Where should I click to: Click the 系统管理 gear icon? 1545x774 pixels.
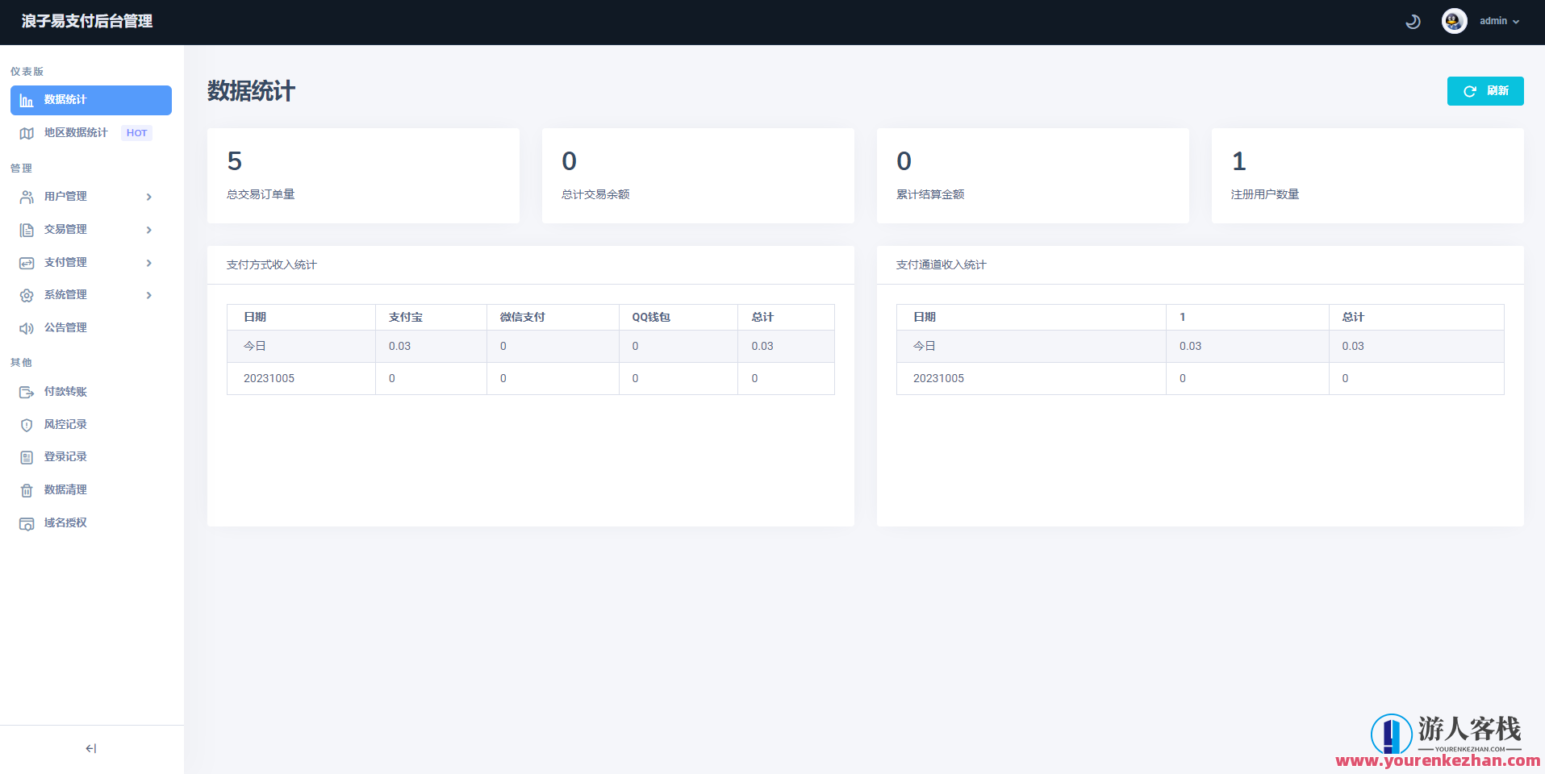pyautogui.click(x=27, y=295)
